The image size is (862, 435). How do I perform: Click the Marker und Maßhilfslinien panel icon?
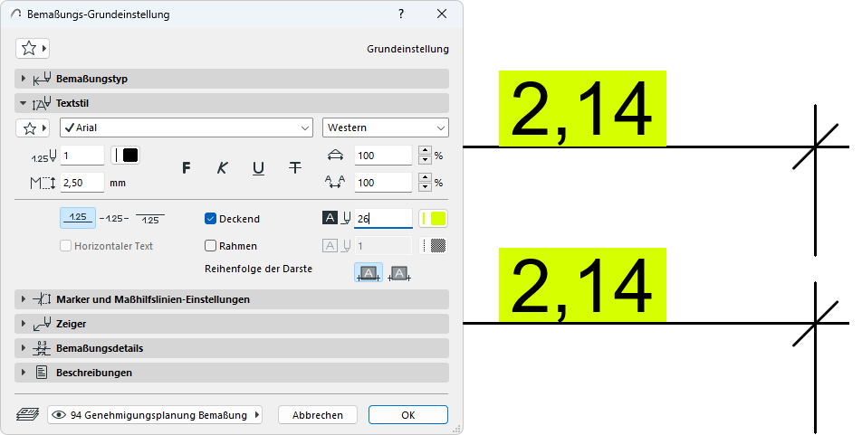click(42, 299)
